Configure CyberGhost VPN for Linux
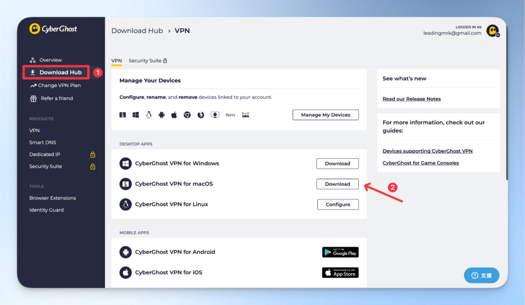 (x=338, y=204)
